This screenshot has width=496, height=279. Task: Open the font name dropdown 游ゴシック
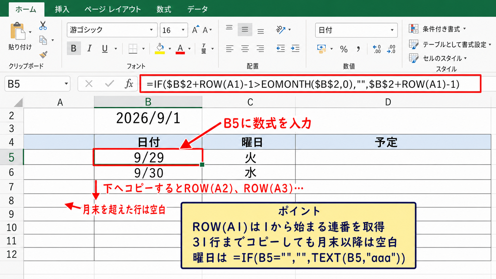151,30
